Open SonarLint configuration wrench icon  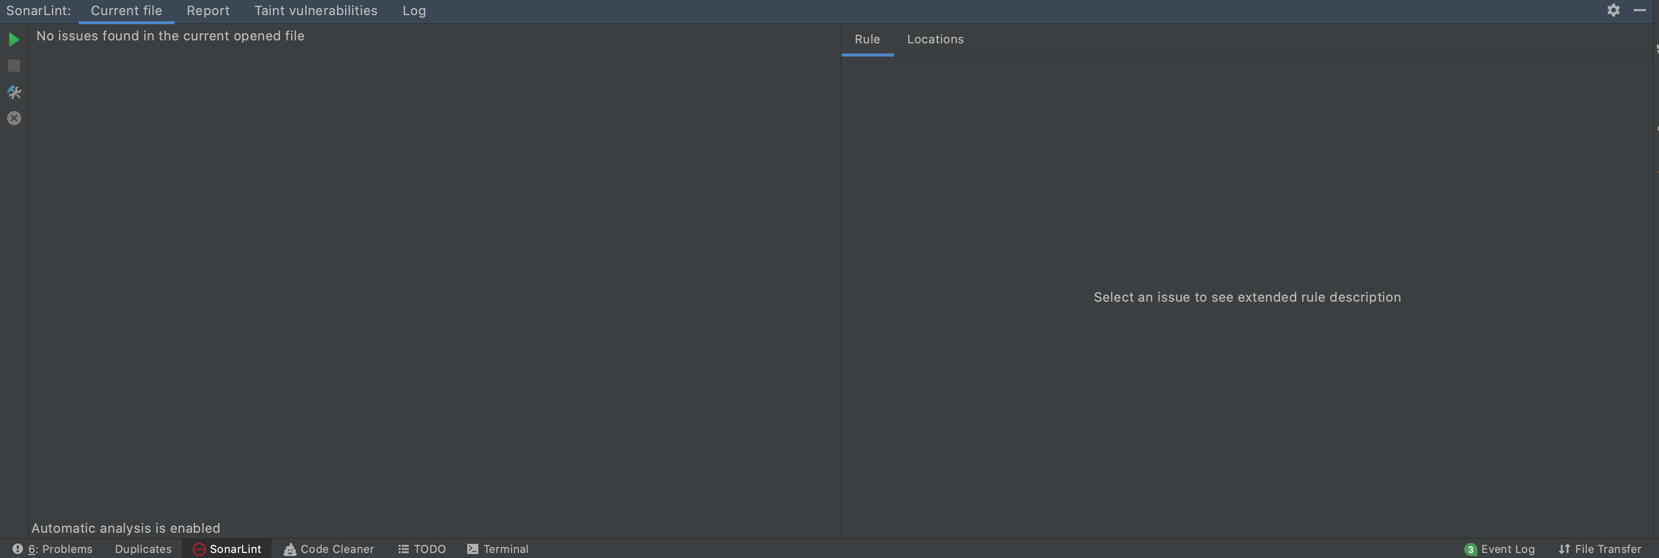coord(14,92)
